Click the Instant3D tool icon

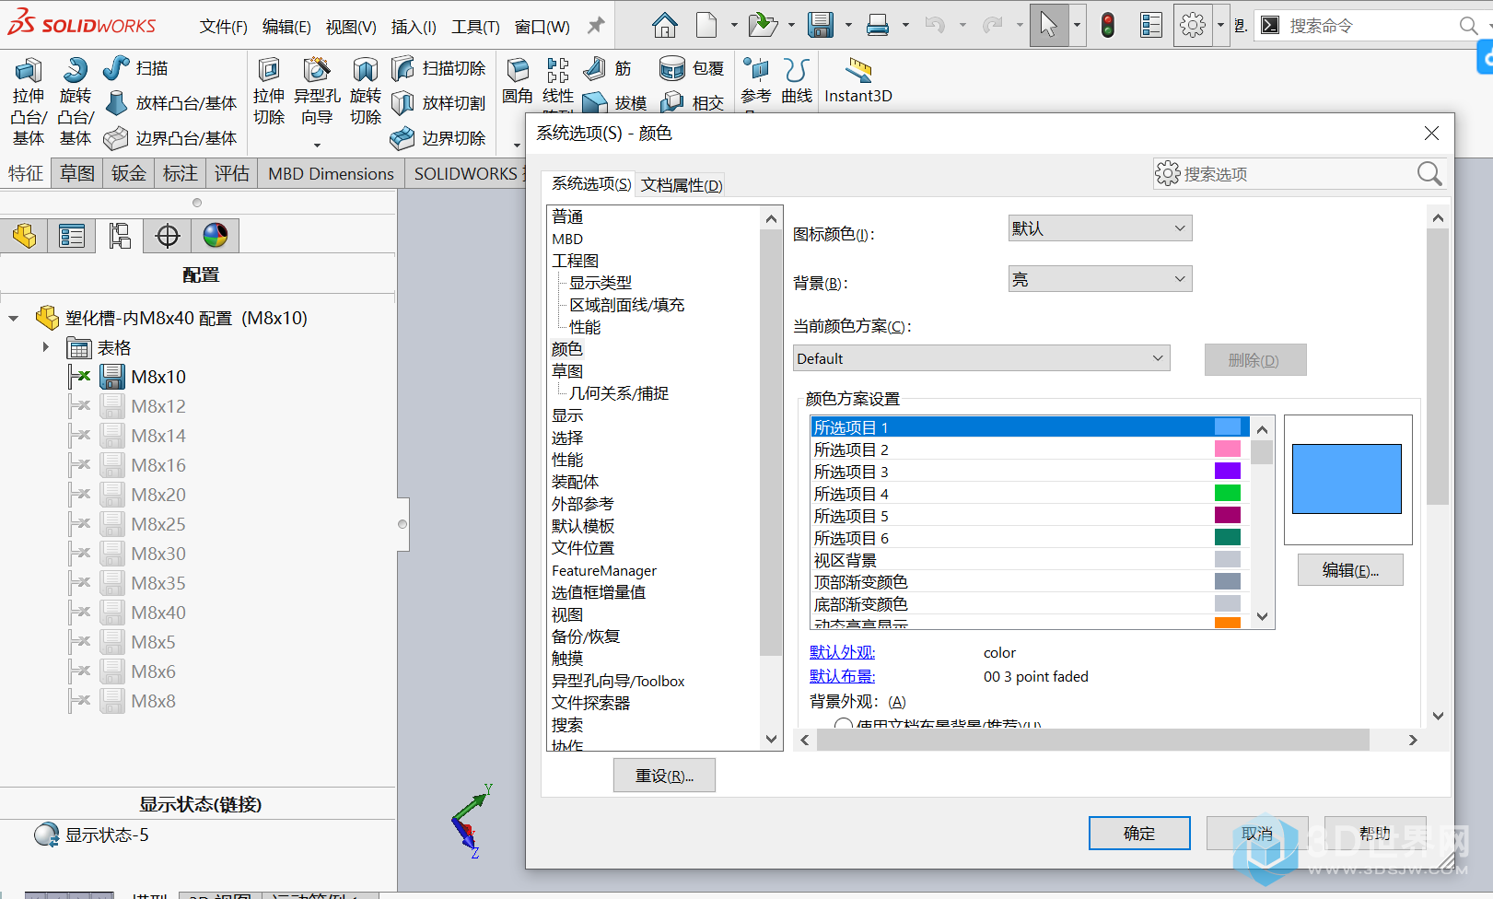[858, 81]
